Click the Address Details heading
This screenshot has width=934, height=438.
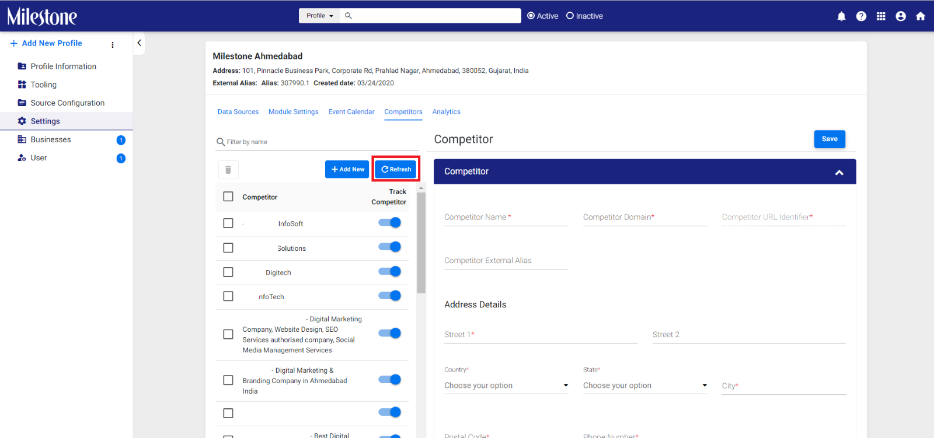[x=475, y=304]
